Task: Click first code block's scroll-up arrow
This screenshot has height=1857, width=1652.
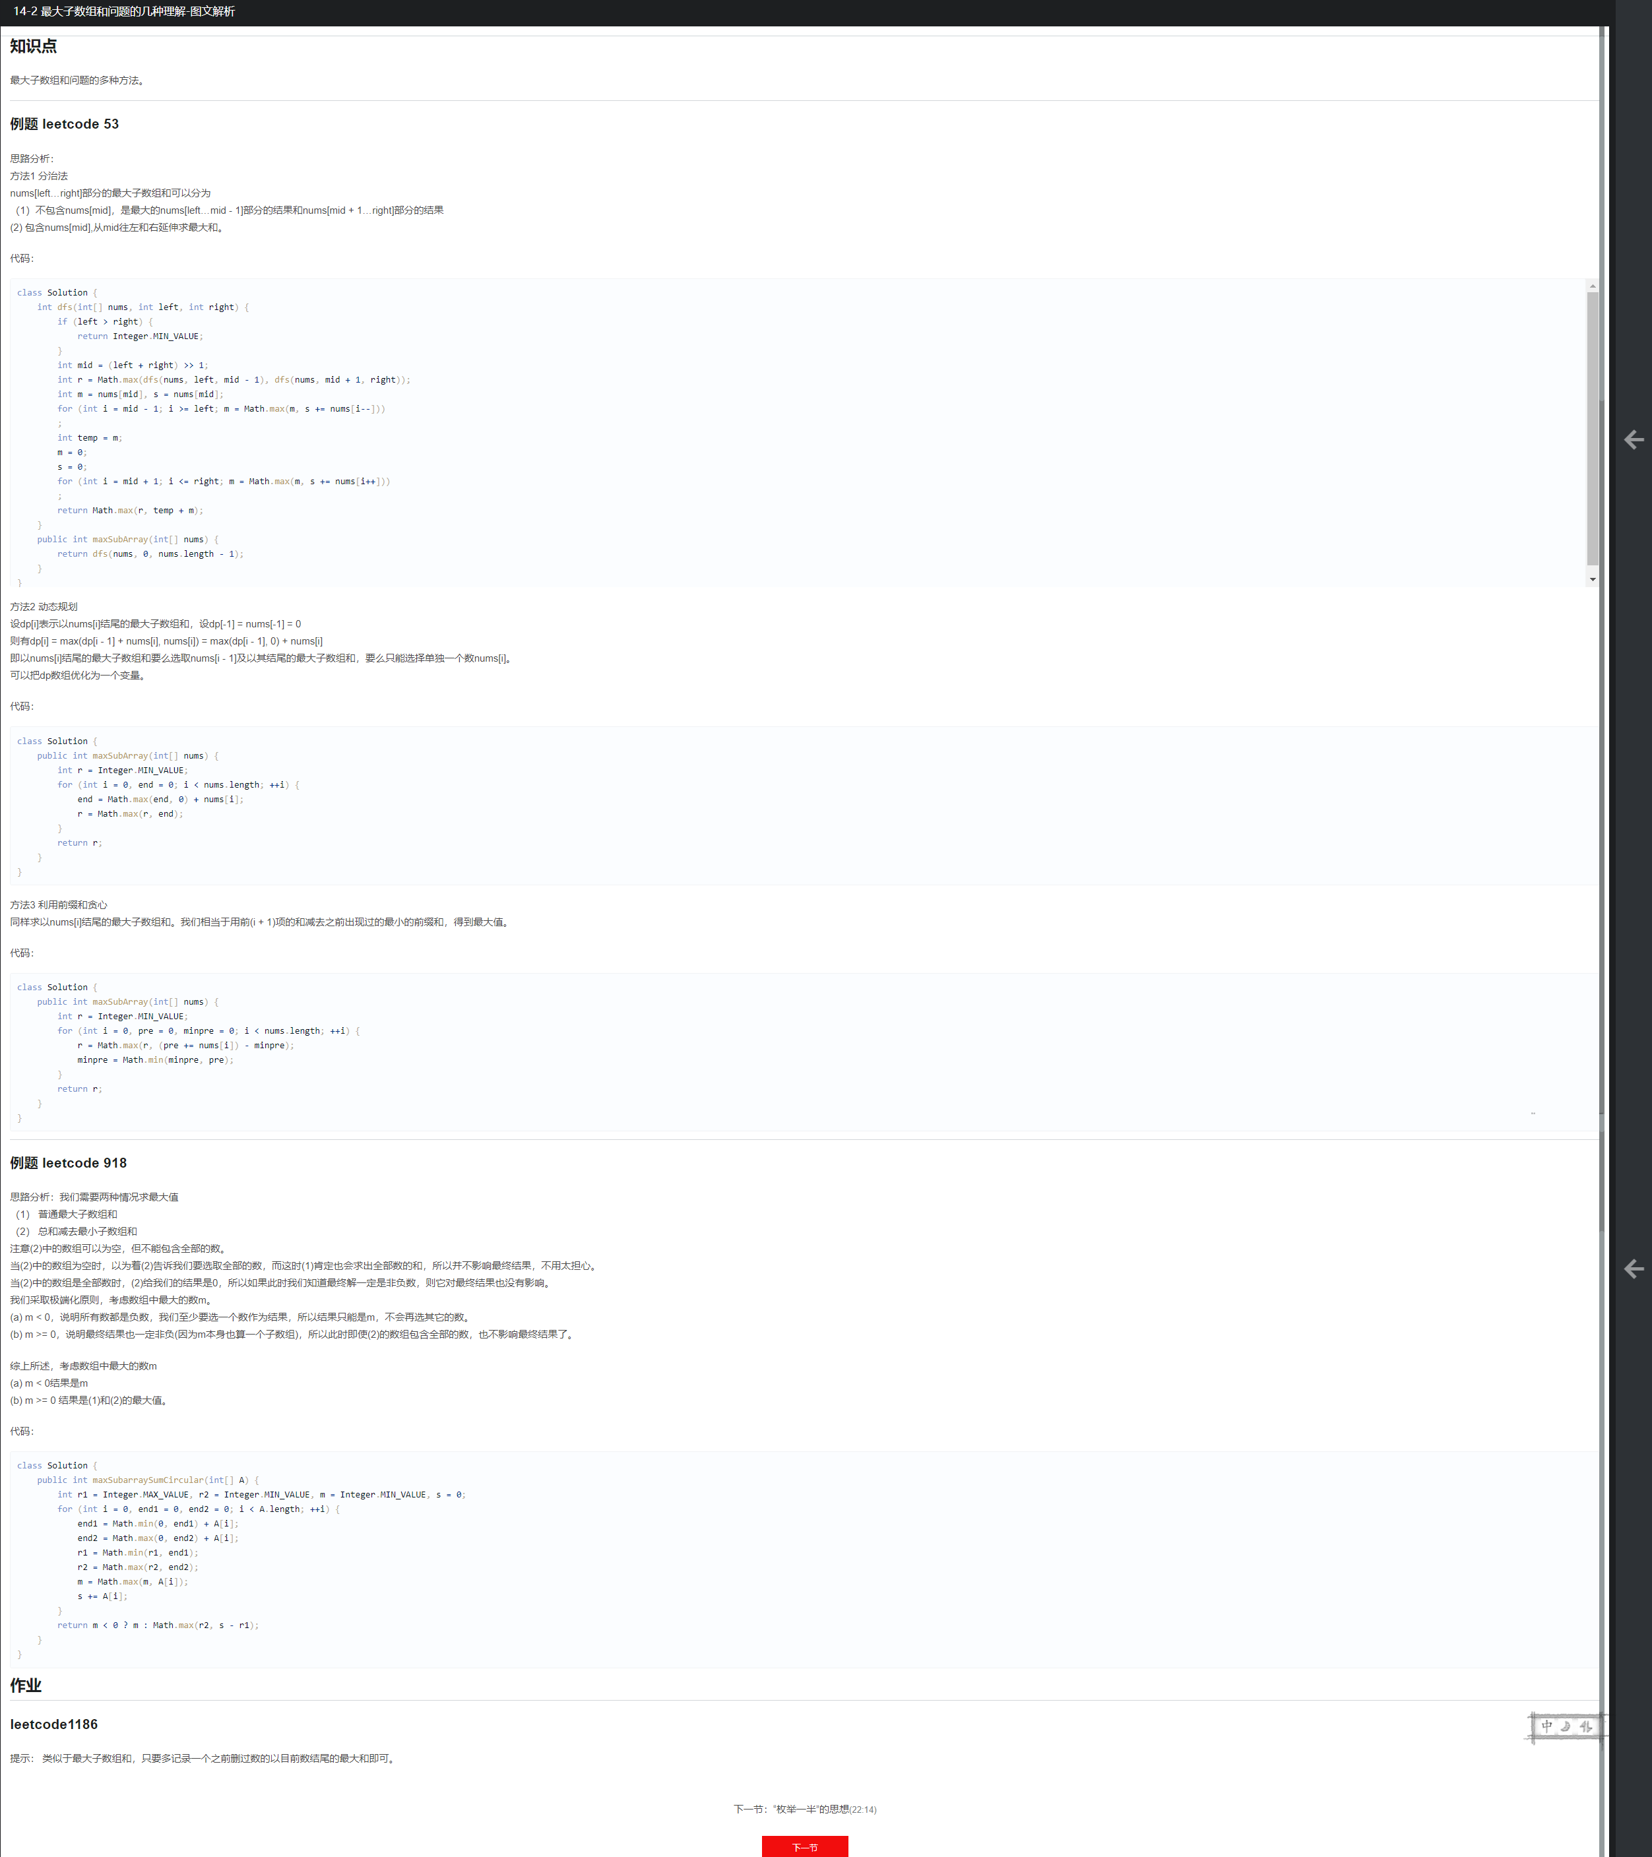Action: 1592,287
